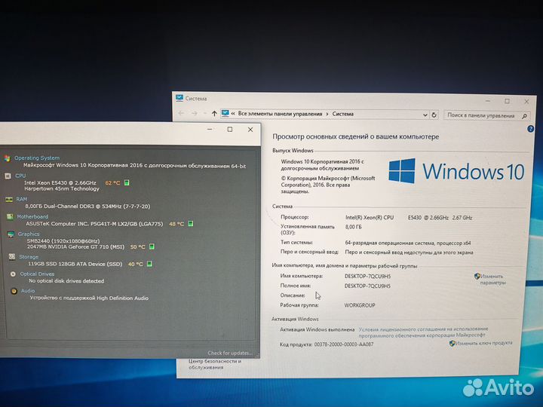Click Check for updates in Speccy
Image resolution: width=543 pixels, height=407 pixels.
(x=230, y=353)
